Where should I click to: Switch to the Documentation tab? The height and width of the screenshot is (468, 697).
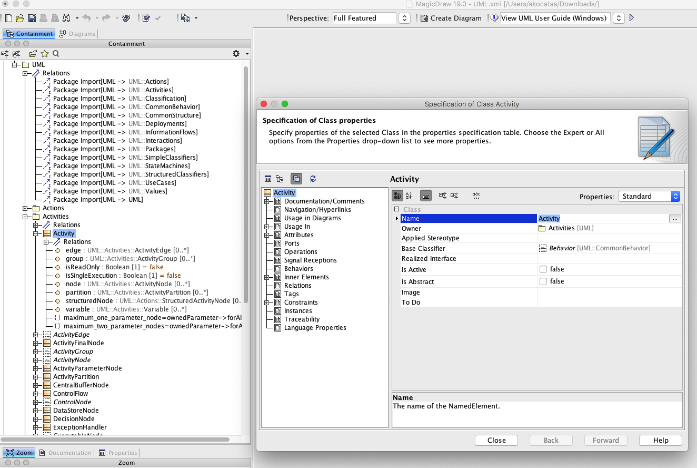coord(65,453)
